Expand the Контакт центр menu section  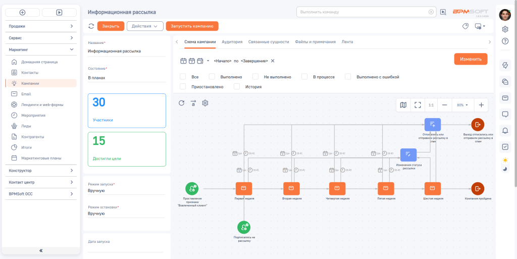point(41,182)
